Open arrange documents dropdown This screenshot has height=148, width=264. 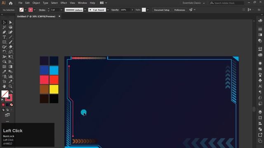pyautogui.click(x=104, y=3)
